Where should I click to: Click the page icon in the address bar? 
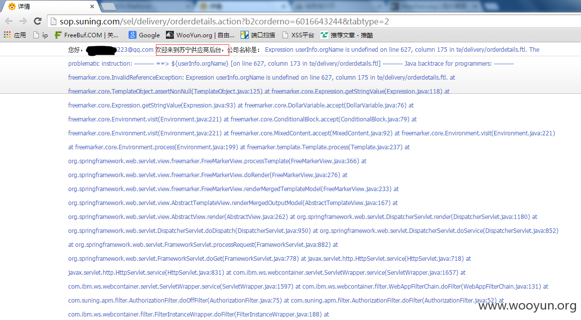53,21
